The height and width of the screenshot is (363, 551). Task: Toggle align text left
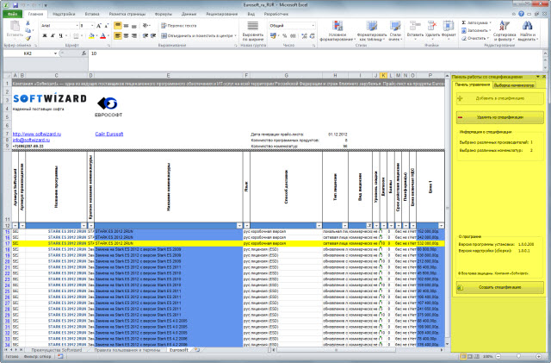coord(118,35)
